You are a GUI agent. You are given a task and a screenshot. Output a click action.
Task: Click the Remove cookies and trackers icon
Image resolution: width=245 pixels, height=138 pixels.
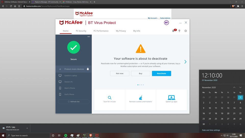tap(140, 97)
